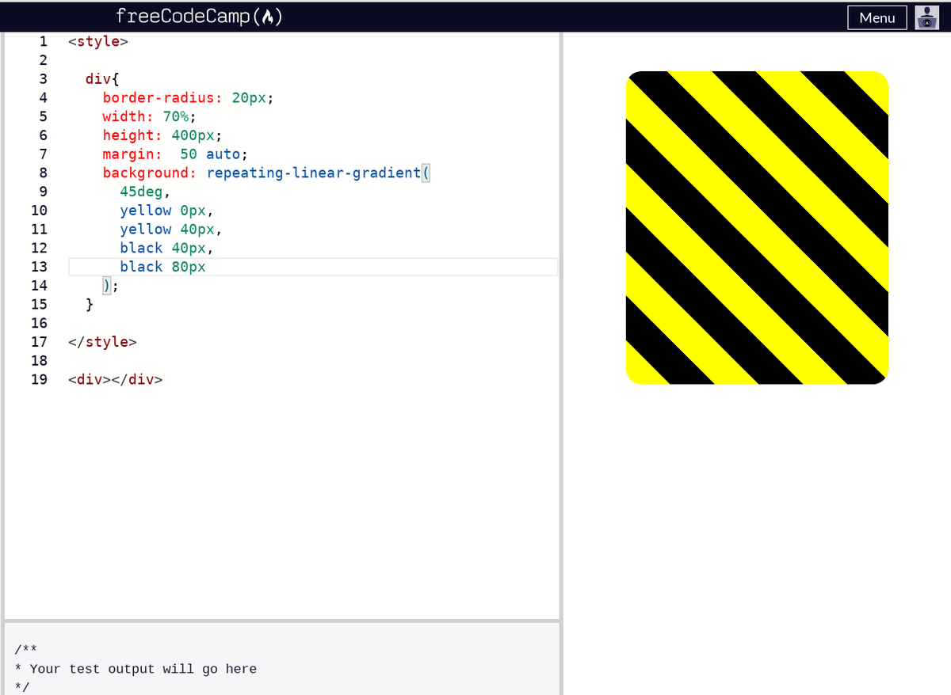Go to freeCodeCamp home logo

coord(199,16)
